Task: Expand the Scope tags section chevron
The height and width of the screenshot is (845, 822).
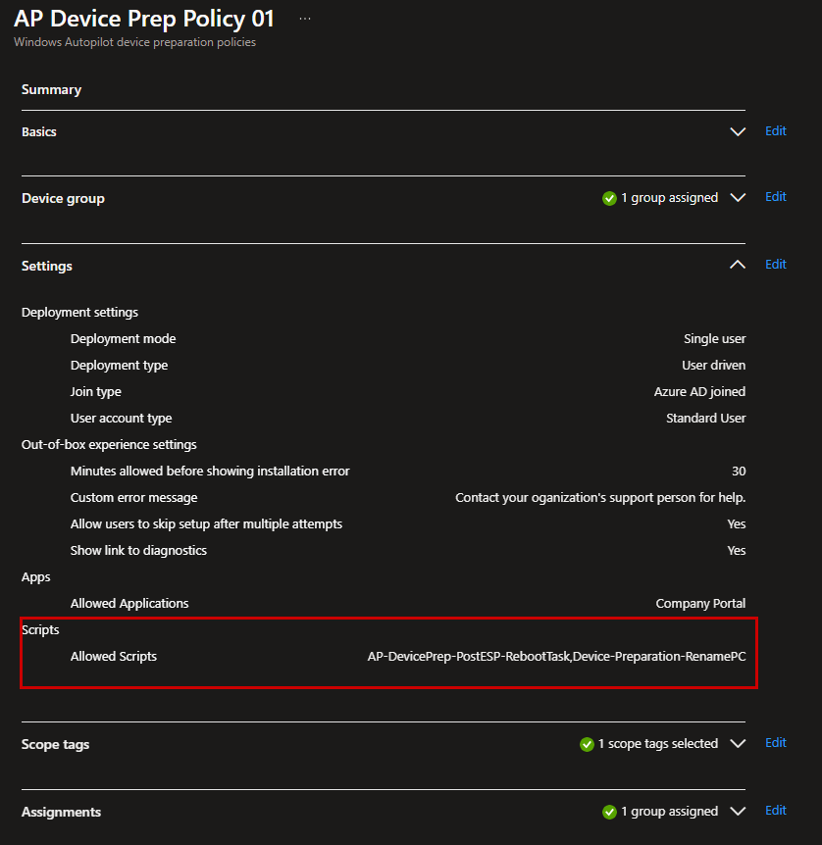Action: coord(738,744)
